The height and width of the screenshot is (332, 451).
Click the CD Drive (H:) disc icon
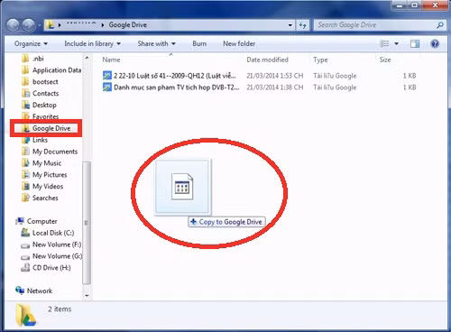coord(25,268)
